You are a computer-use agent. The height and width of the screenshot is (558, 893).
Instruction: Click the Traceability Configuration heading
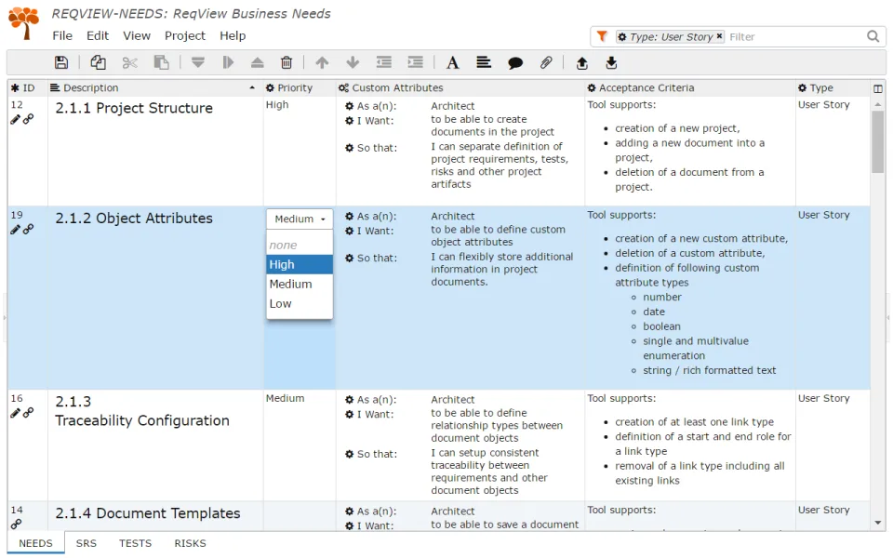(142, 420)
